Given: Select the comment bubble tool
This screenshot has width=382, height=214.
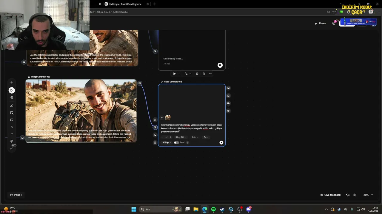Looking at the screenshot, I should (12, 120).
